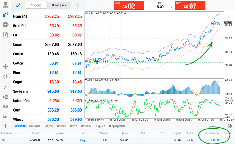
Task: Open the О программе tab
Action: [x=117, y=126]
